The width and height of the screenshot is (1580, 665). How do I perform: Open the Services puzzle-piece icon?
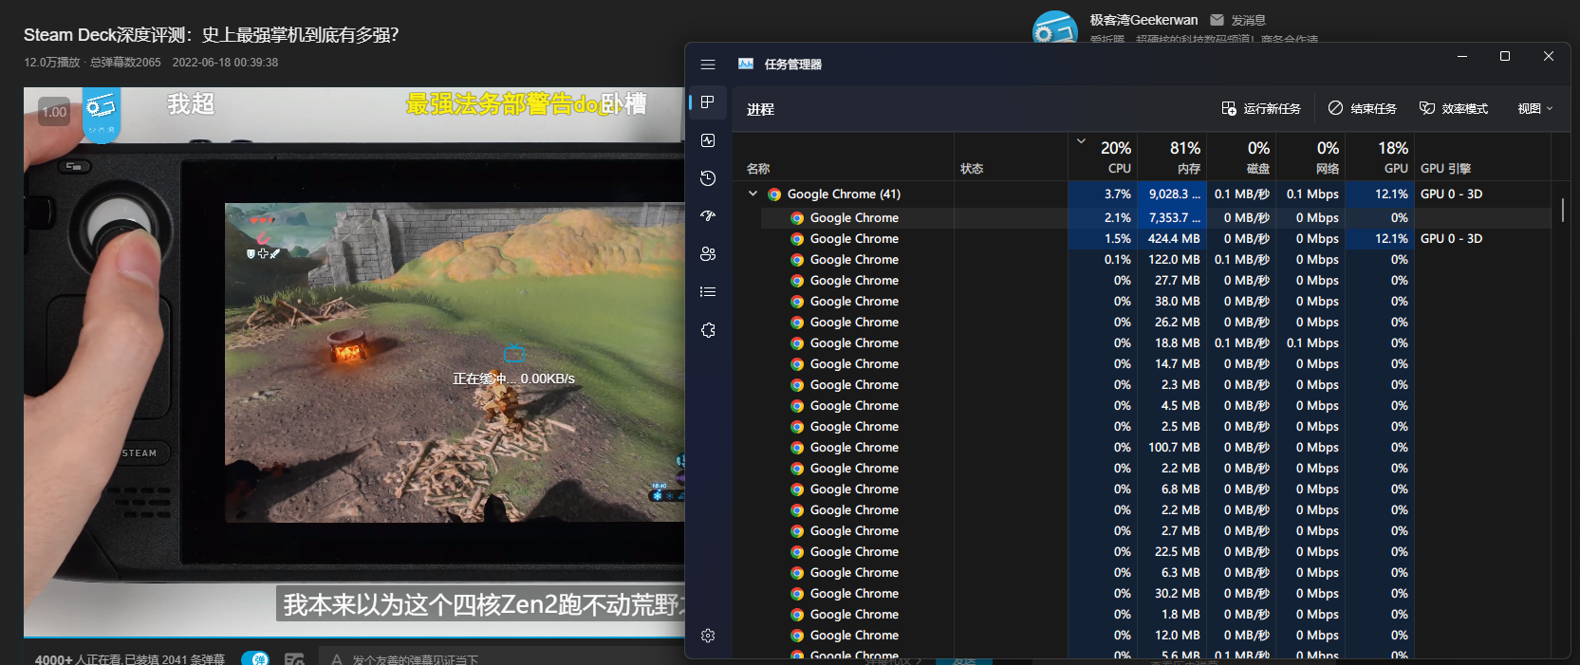(708, 330)
